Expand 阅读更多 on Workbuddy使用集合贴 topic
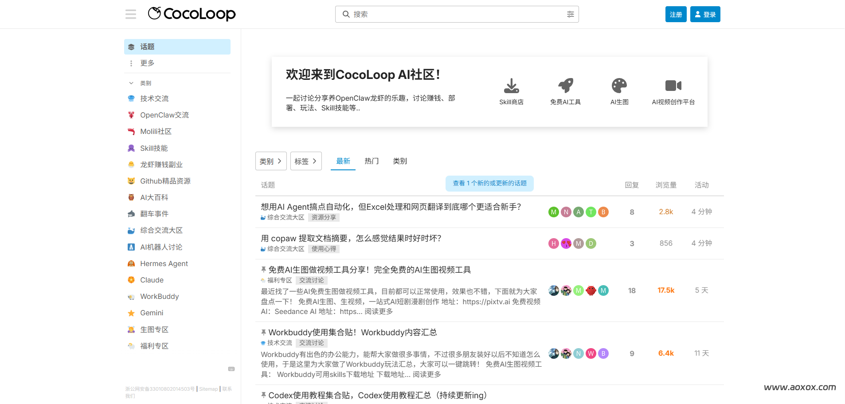Image resolution: width=845 pixels, height=404 pixels. 426,375
